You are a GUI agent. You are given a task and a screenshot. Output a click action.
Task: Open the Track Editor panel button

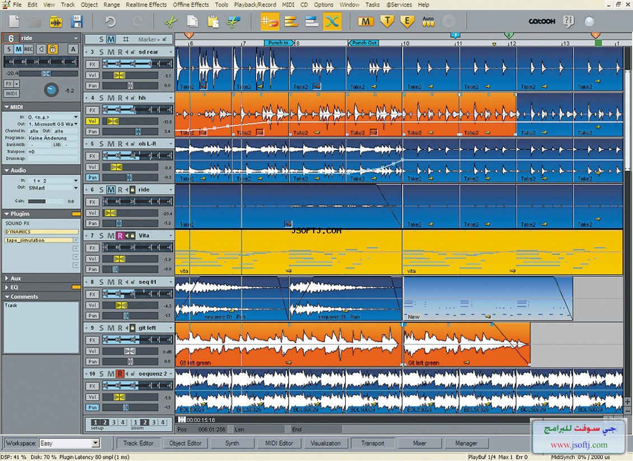point(138,443)
